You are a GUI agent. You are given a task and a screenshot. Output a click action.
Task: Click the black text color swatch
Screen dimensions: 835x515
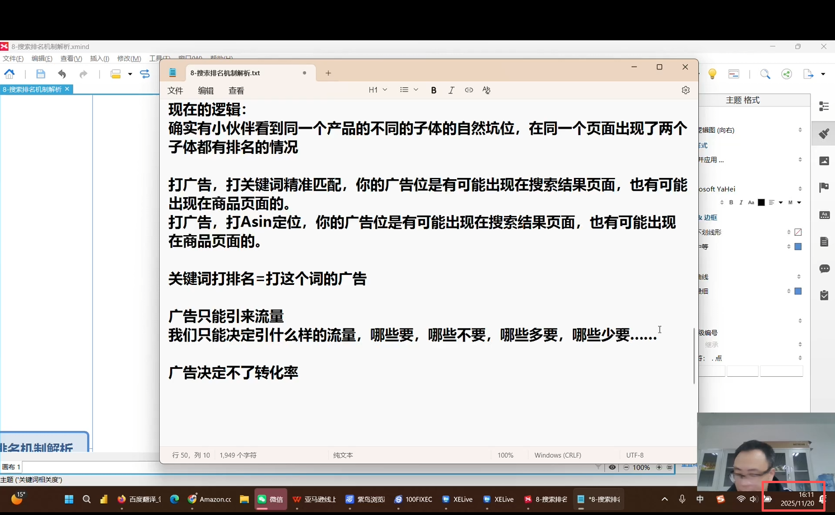point(761,203)
